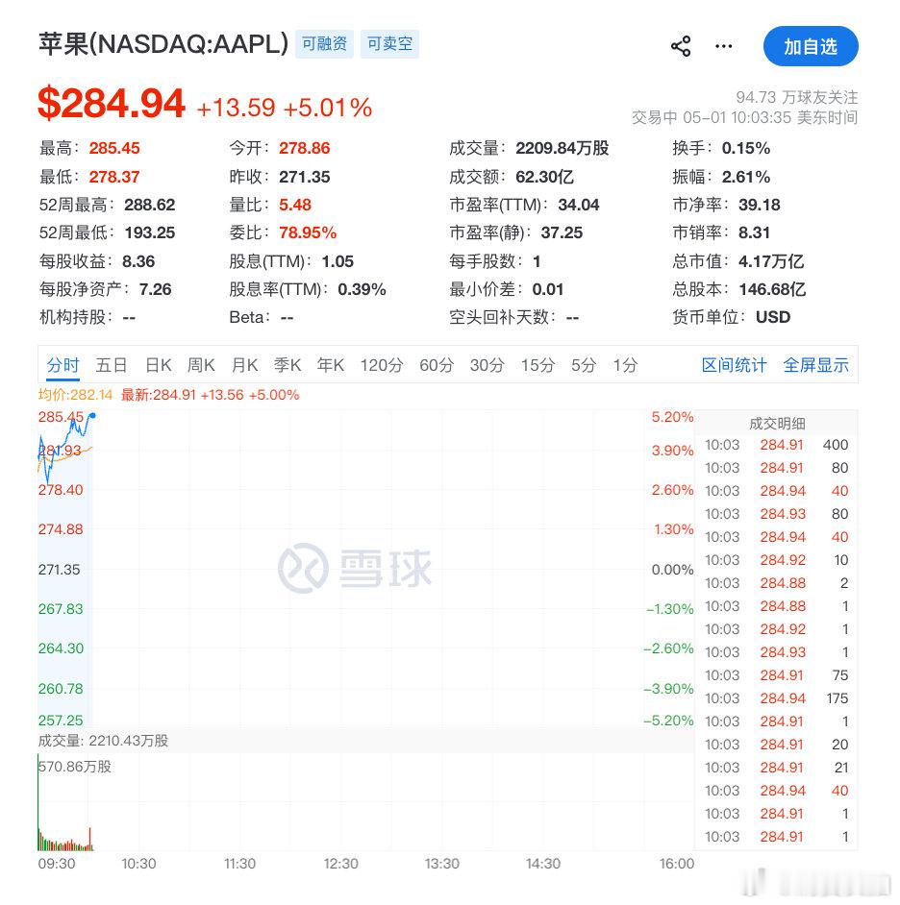Open the three-dot more options menu
The width and height of the screenshot is (900, 905).
tap(723, 46)
